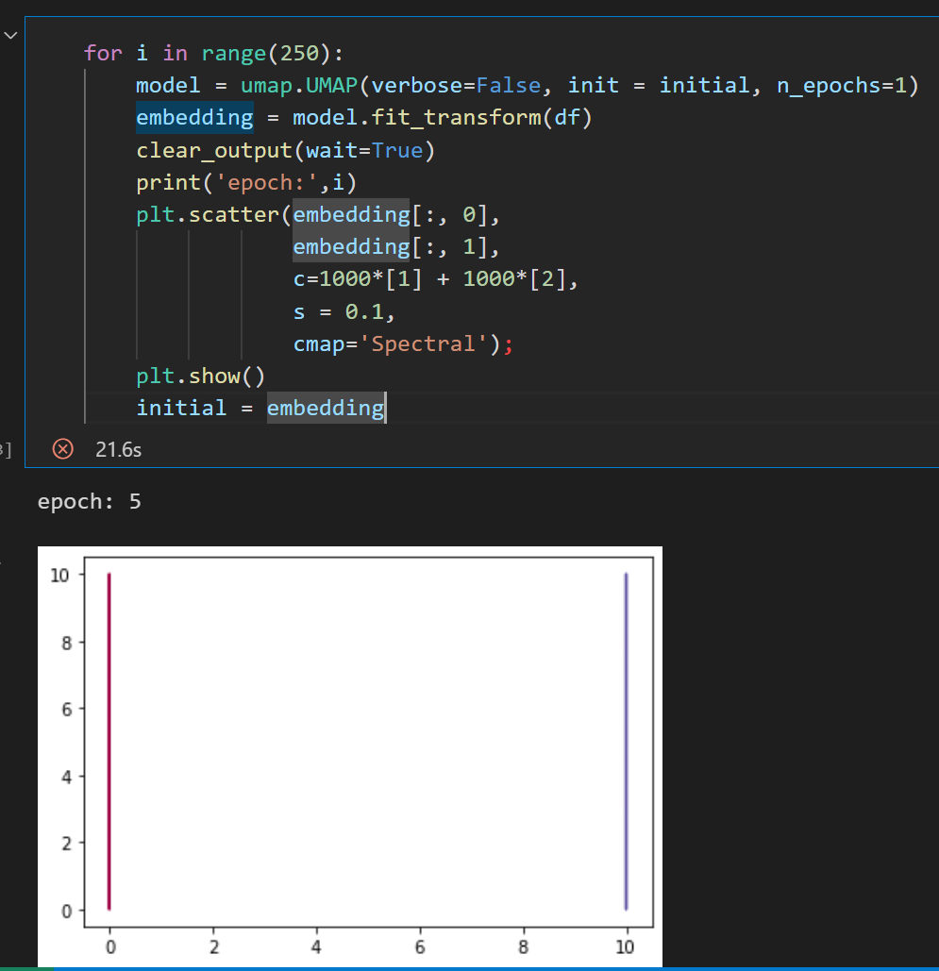This screenshot has width=939, height=971.
Task: Select the 'Spectral' cmap string
Action: 425,343
